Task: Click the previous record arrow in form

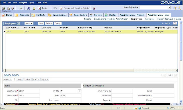Action: click(x=165, y=75)
